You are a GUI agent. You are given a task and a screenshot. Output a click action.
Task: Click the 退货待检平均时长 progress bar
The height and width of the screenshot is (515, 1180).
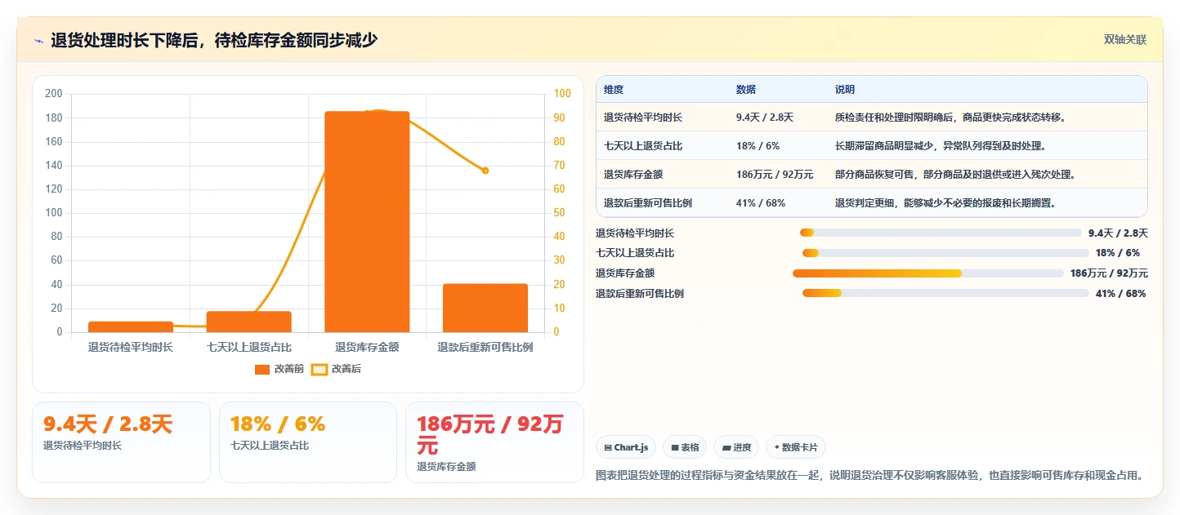point(941,233)
